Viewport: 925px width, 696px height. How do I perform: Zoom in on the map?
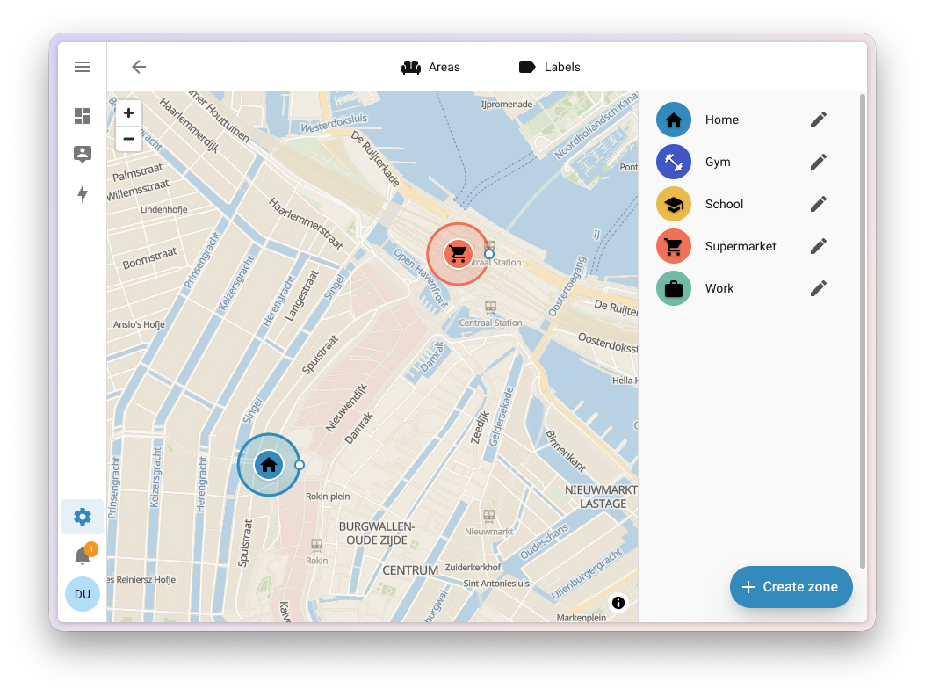(128, 112)
